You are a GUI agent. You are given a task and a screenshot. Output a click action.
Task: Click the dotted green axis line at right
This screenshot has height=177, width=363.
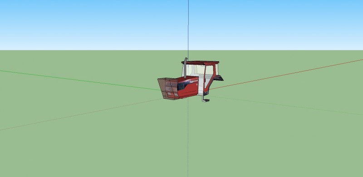click(x=286, y=105)
